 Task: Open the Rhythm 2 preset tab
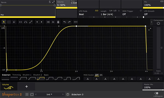click(37, 75)
